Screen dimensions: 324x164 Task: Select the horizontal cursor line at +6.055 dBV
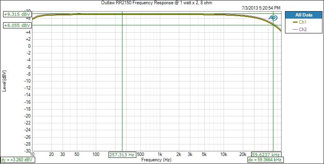point(154,25)
